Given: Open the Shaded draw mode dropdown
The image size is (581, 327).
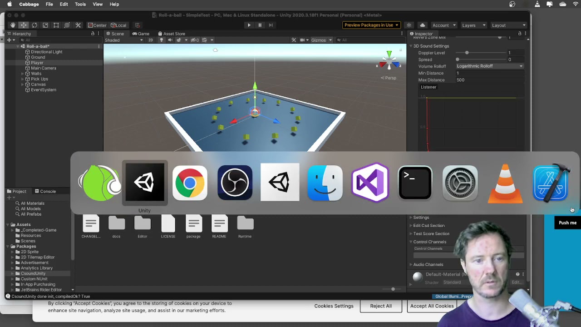Looking at the screenshot, I should (124, 40).
